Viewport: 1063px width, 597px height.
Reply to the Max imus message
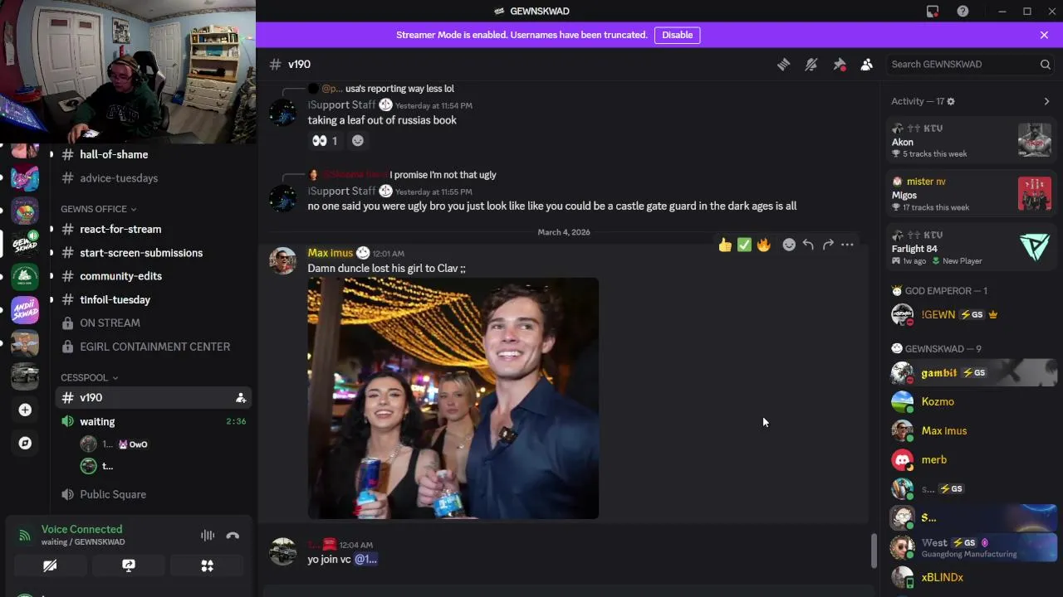coord(808,245)
